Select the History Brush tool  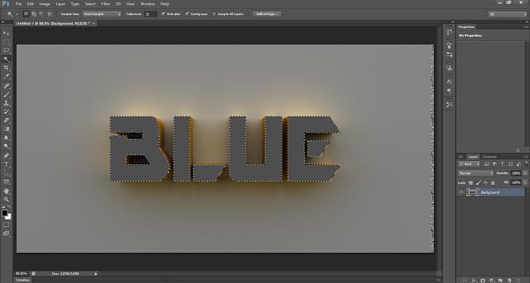coord(6,112)
